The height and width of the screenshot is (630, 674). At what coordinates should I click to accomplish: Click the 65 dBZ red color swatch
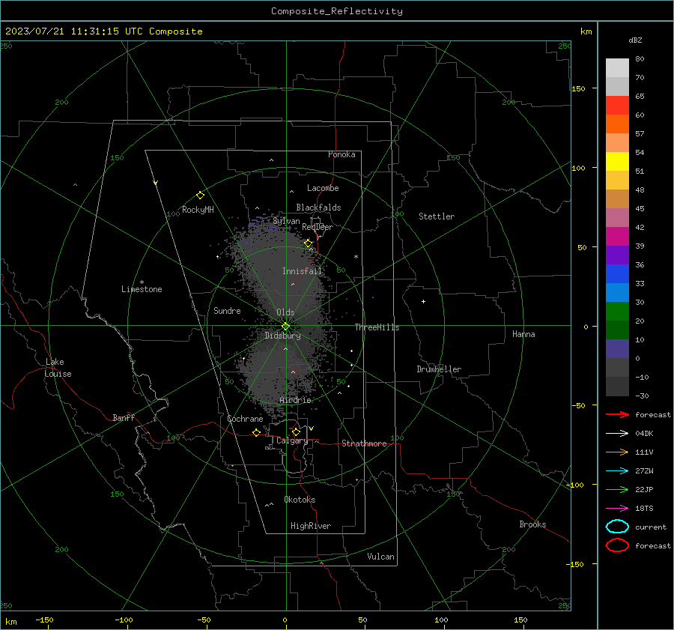[x=617, y=106]
